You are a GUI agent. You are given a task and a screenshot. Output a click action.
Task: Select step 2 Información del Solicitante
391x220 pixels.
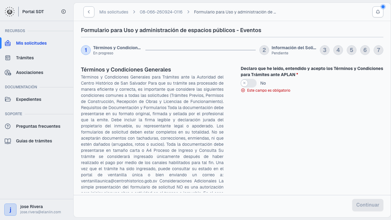(x=288, y=50)
